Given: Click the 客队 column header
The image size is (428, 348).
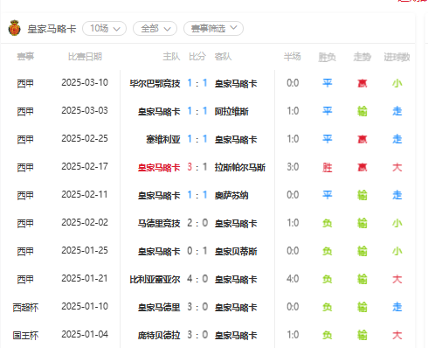Looking at the screenshot, I should [x=223, y=57].
